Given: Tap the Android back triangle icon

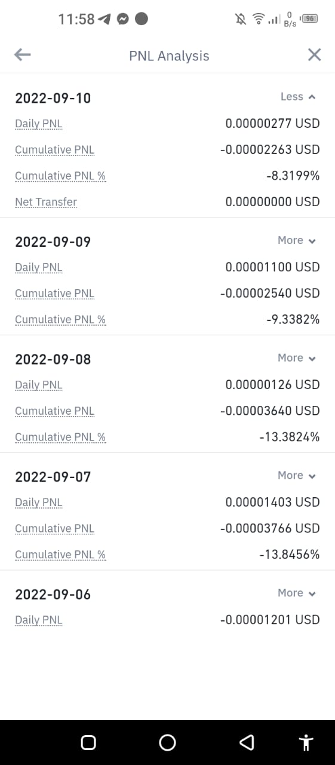Looking at the screenshot, I should (x=247, y=742).
